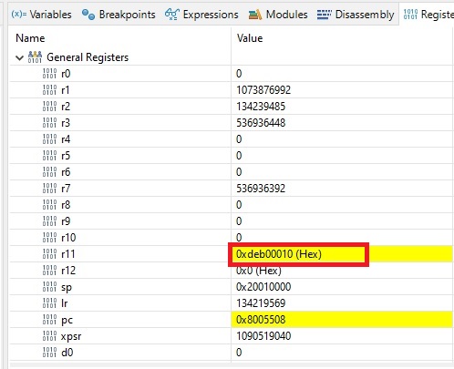Select register name r1
The width and height of the screenshot is (454, 369).
[66, 90]
